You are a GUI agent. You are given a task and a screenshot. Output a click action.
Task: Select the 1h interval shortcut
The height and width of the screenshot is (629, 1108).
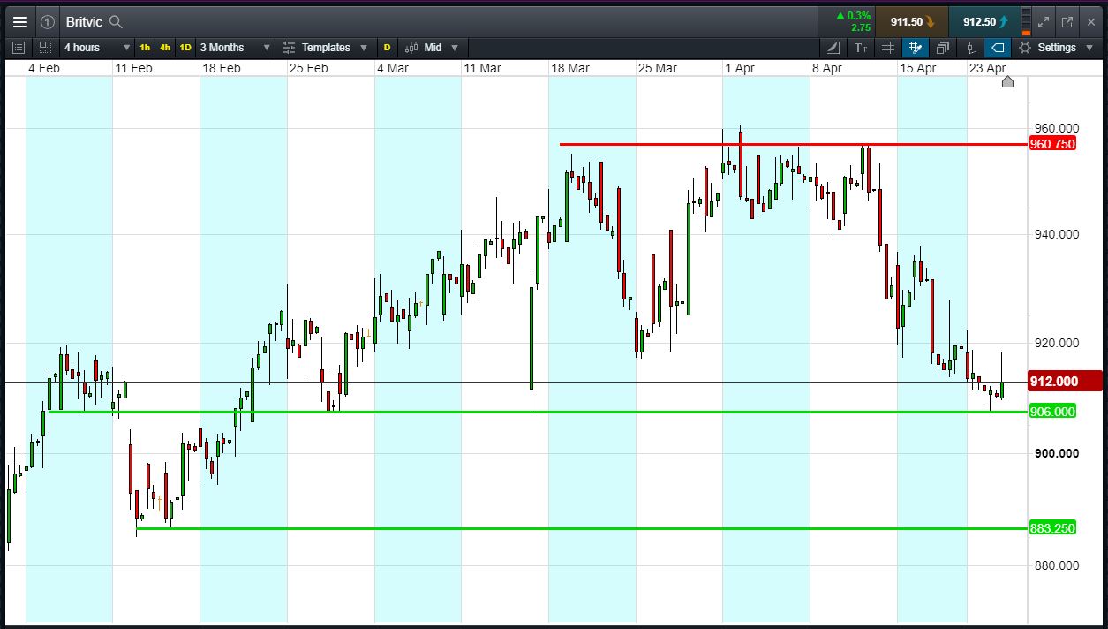[145, 48]
